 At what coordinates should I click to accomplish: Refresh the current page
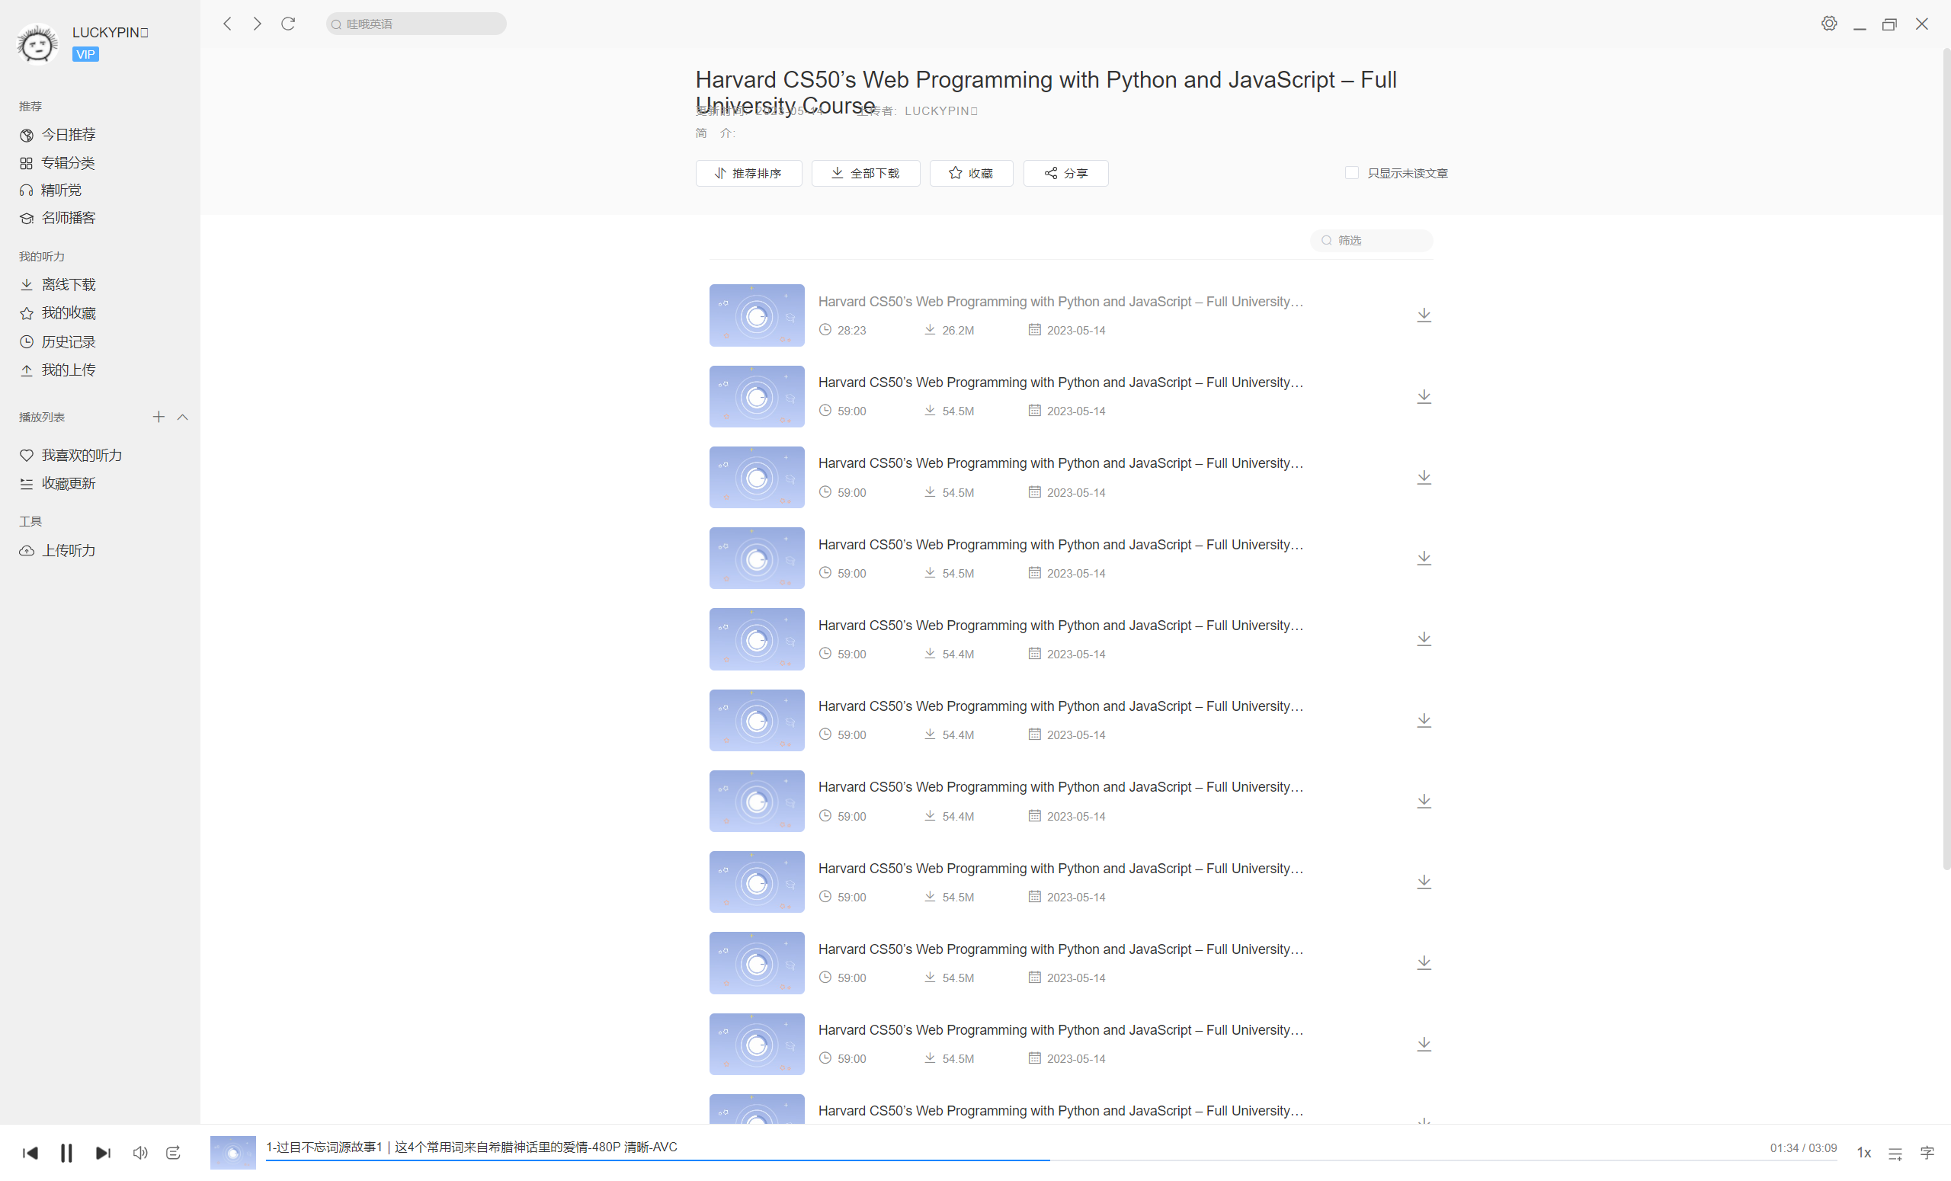288,24
